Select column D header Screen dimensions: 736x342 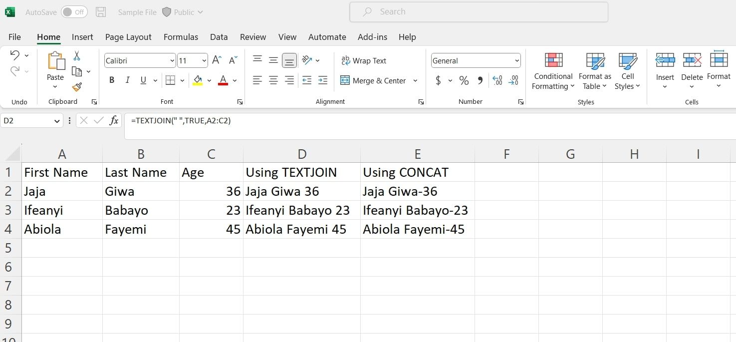(302, 154)
